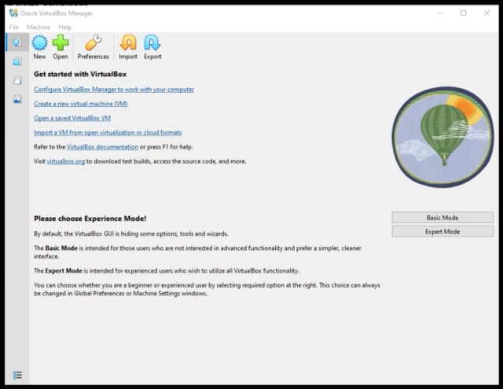
Task: Follow Create a new virtual machine link
Action: pos(80,104)
